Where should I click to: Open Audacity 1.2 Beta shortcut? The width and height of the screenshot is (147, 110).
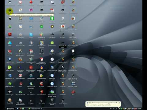pyautogui.click(x=42, y=69)
